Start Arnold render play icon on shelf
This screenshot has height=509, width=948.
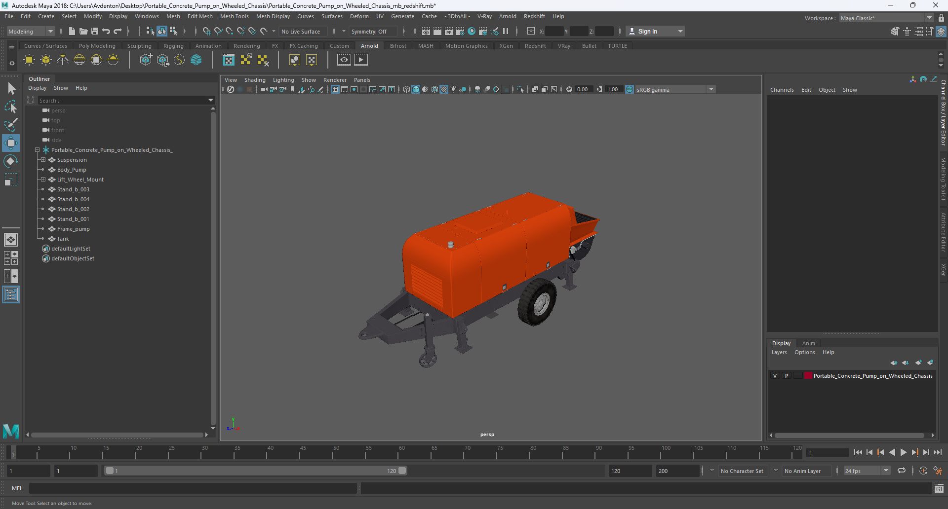[x=361, y=60]
